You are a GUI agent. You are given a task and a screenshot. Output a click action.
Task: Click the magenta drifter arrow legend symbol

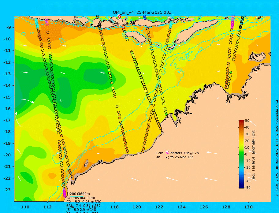[x=167, y=153]
